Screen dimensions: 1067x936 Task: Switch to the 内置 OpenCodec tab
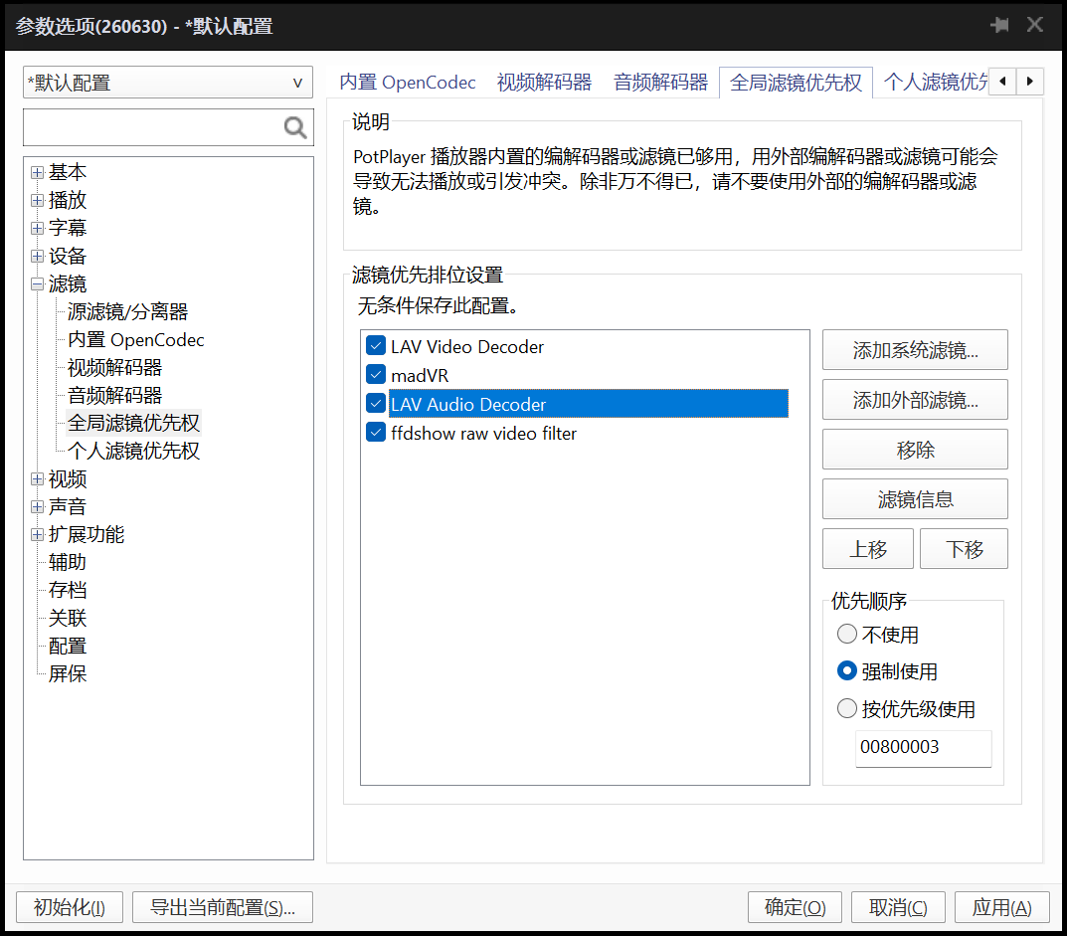[407, 83]
